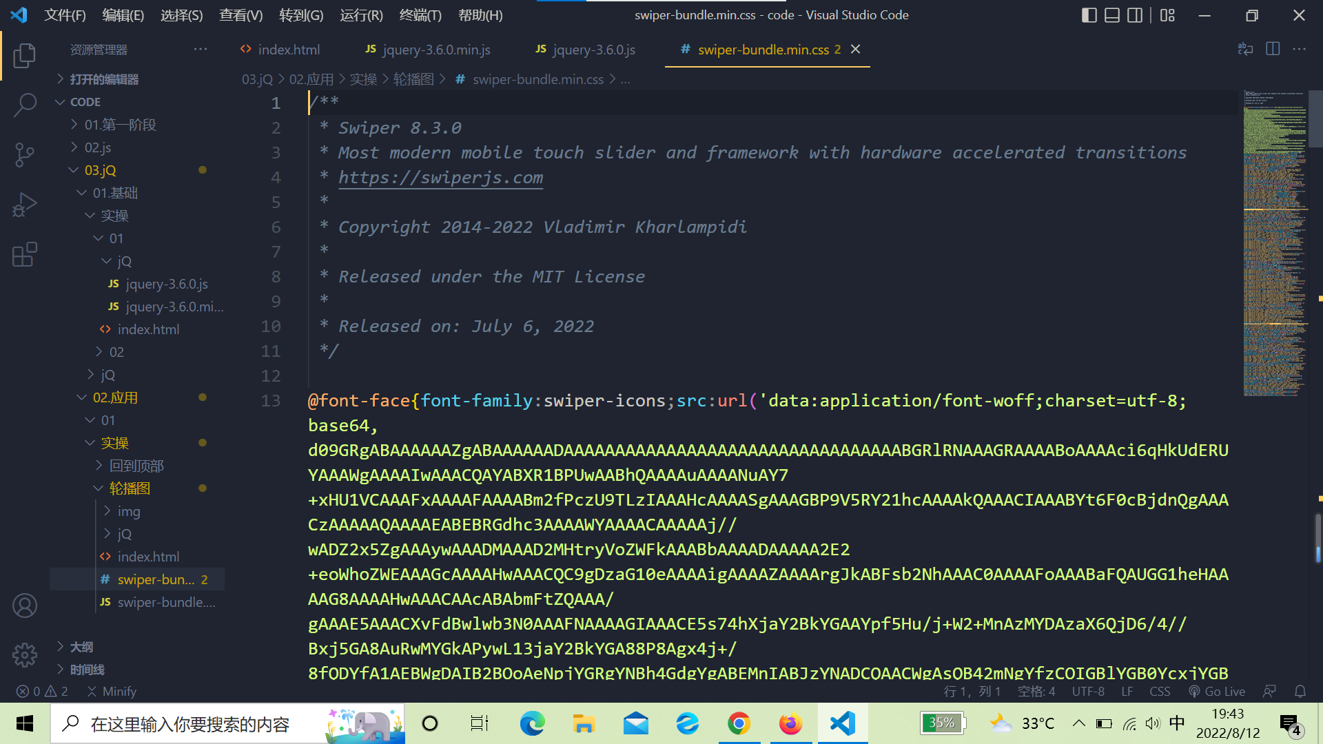Open errors and warnings status item

tap(42, 691)
